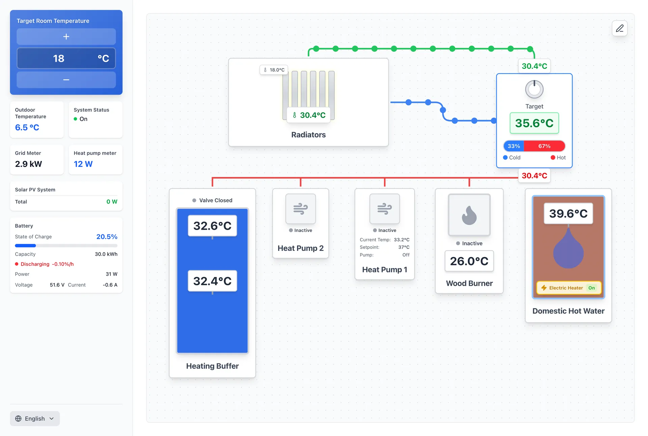
Task: Click the Valve Closed status indicator
Action: [x=212, y=200]
